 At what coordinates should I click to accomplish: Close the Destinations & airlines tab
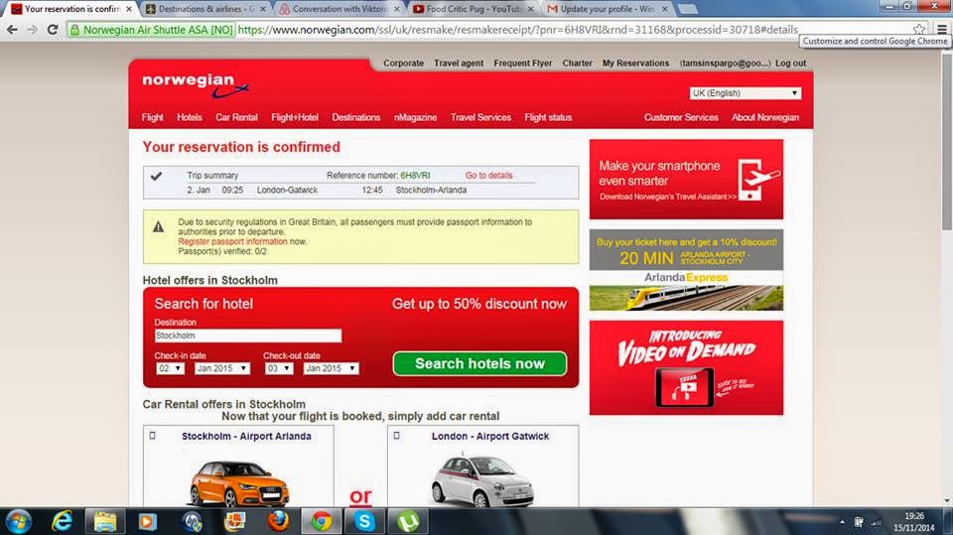262,9
